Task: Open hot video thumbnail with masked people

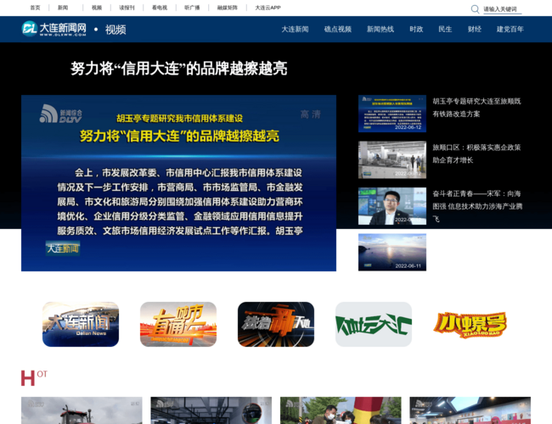Action: click(x=341, y=410)
